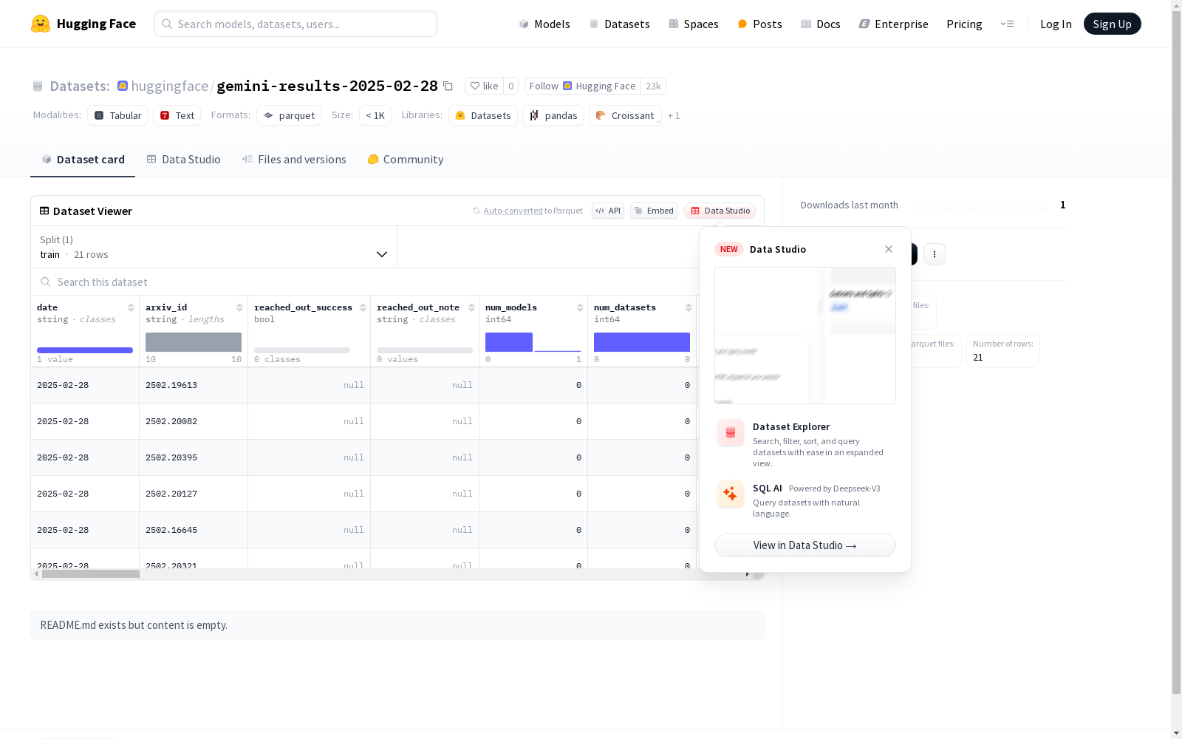Open Models in top navigation

pos(544,24)
